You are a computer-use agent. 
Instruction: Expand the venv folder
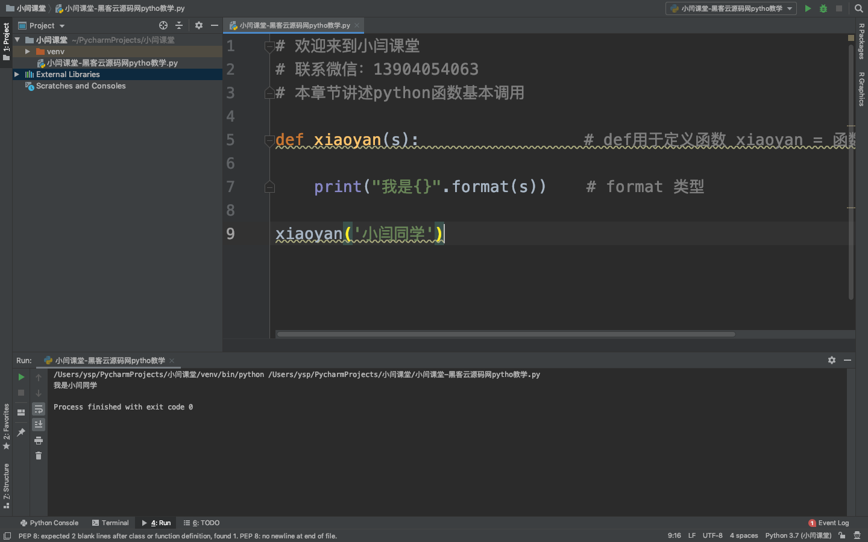[x=28, y=52]
